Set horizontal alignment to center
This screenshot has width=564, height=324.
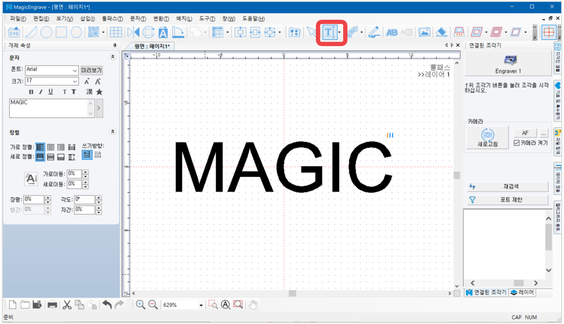pos(51,147)
